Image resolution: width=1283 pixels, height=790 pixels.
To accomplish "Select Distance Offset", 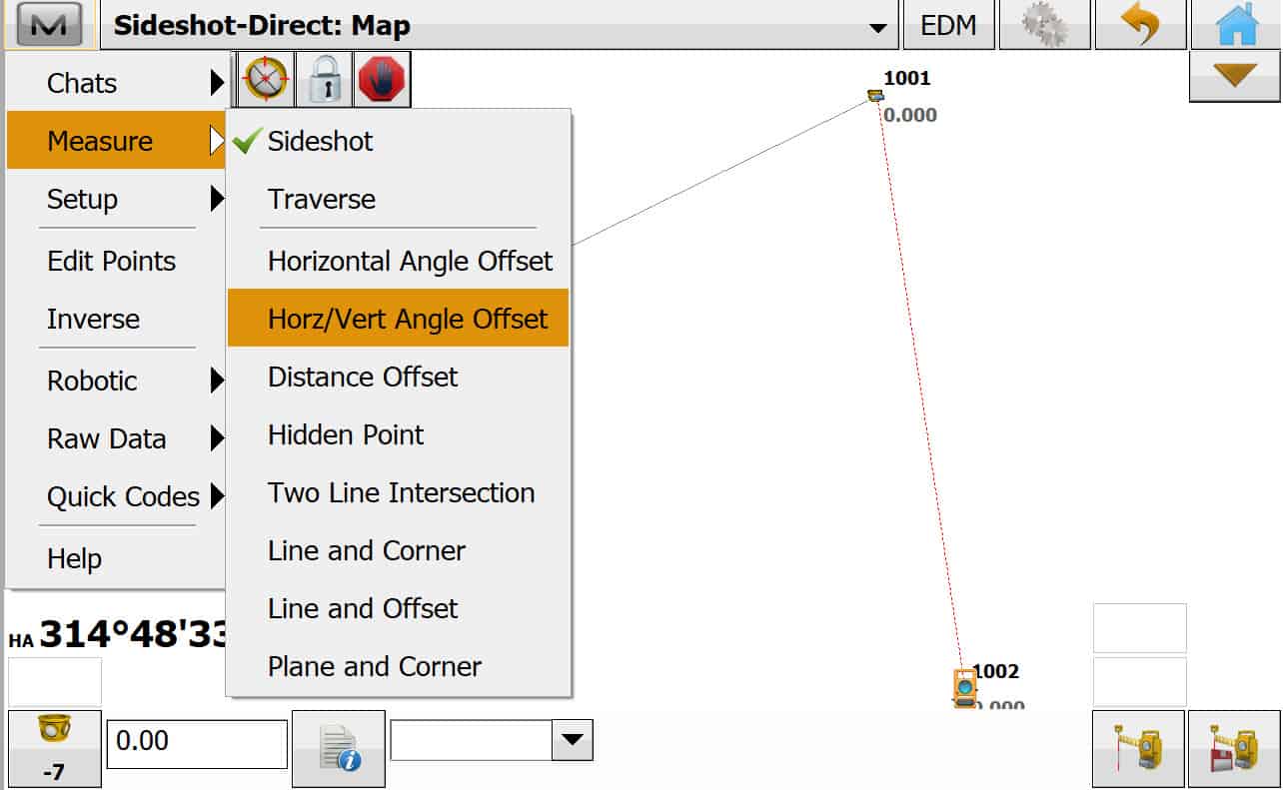I will (398, 377).
